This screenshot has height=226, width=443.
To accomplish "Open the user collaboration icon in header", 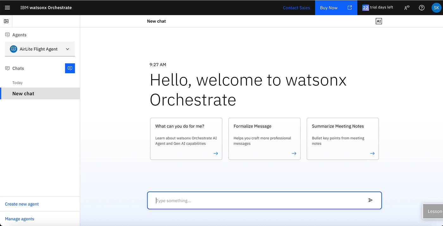I will click(407, 8).
